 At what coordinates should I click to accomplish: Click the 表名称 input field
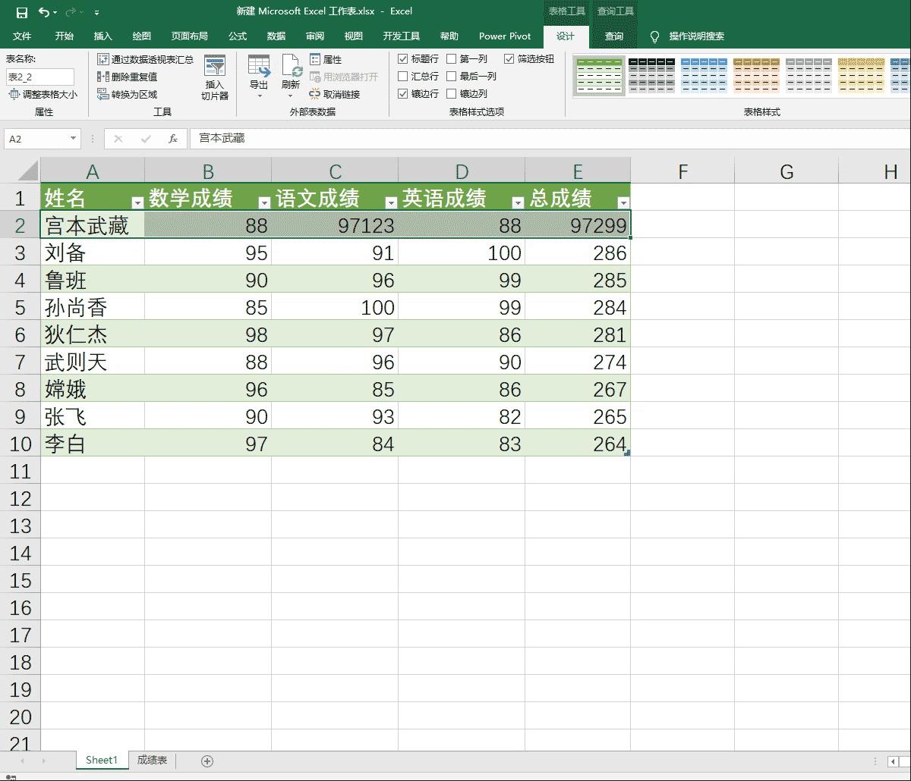(x=40, y=77)
